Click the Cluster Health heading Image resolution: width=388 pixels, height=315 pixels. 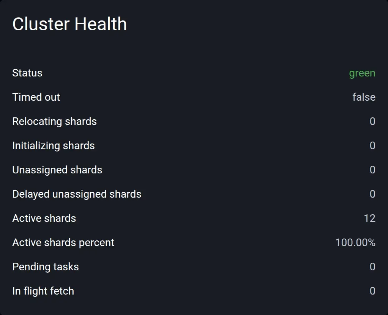tap(69, 24)
